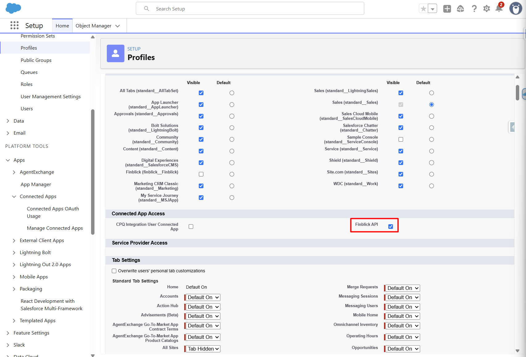Expand Lightning Out 2.0 Apps

pos(14,265)
